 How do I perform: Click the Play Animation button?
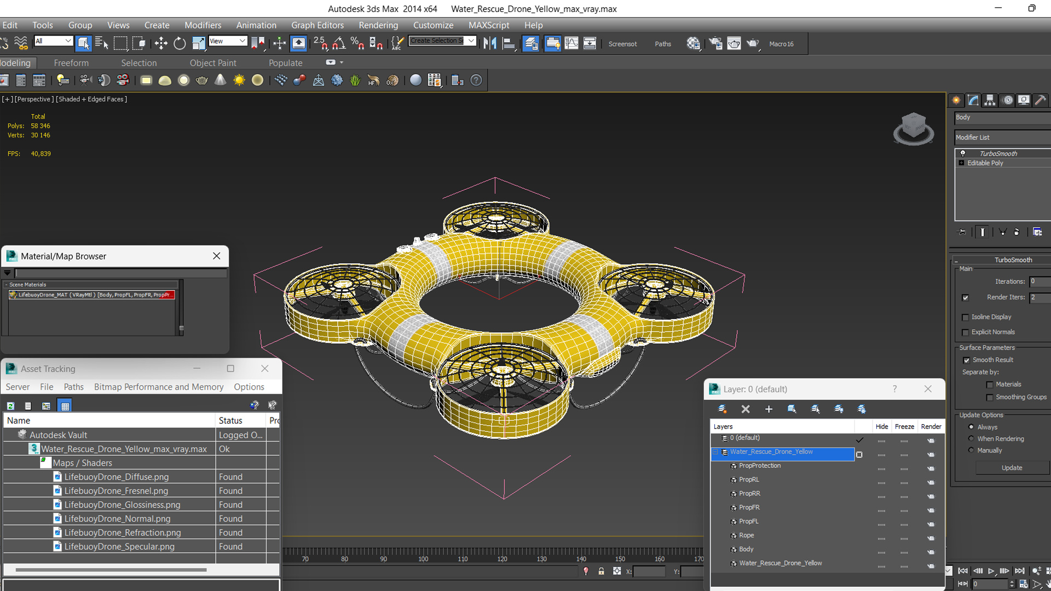pos(991,571)
